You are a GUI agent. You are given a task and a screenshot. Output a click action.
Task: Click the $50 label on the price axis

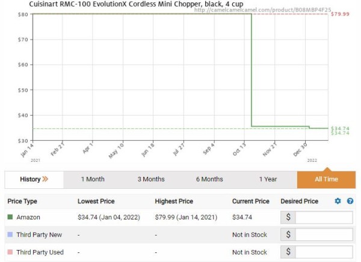pos(23,90)
